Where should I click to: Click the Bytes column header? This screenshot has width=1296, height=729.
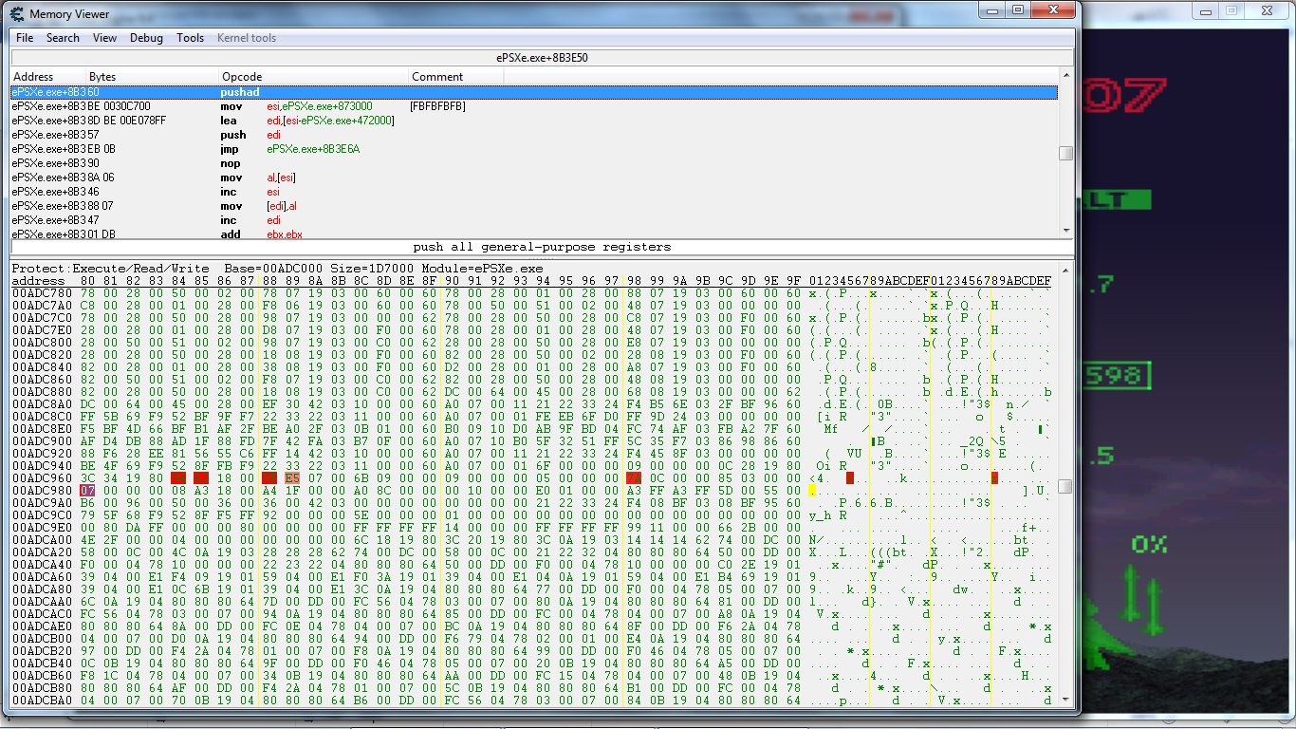click(102, 77)
